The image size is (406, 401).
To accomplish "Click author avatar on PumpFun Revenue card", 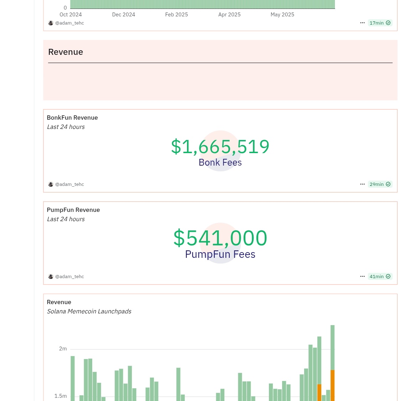I will (x=51, y=276).
